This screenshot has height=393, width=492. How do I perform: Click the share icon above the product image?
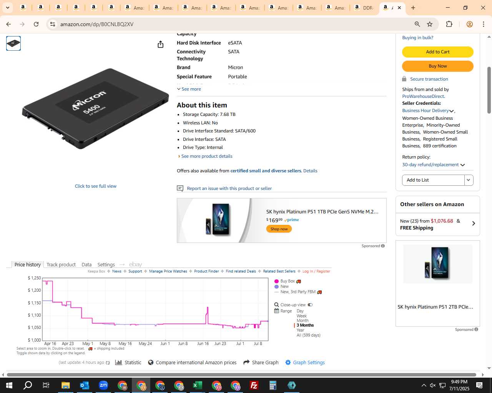(x=161, y=45)
